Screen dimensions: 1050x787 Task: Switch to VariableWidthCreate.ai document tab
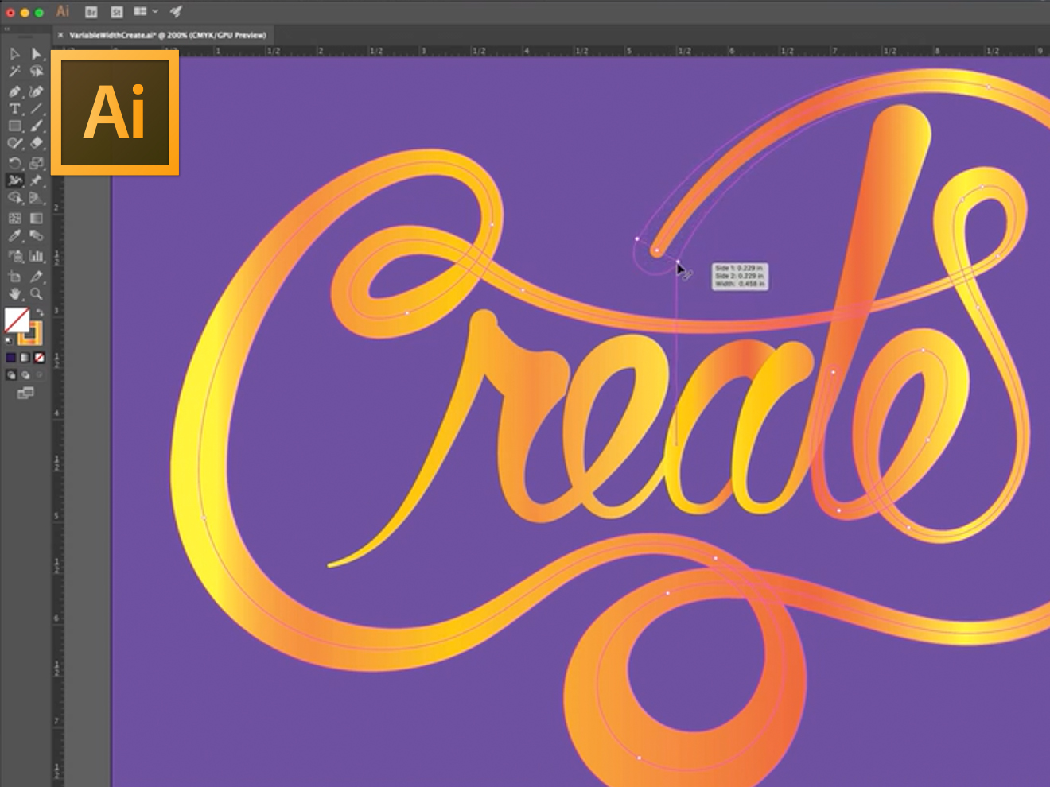167,35
